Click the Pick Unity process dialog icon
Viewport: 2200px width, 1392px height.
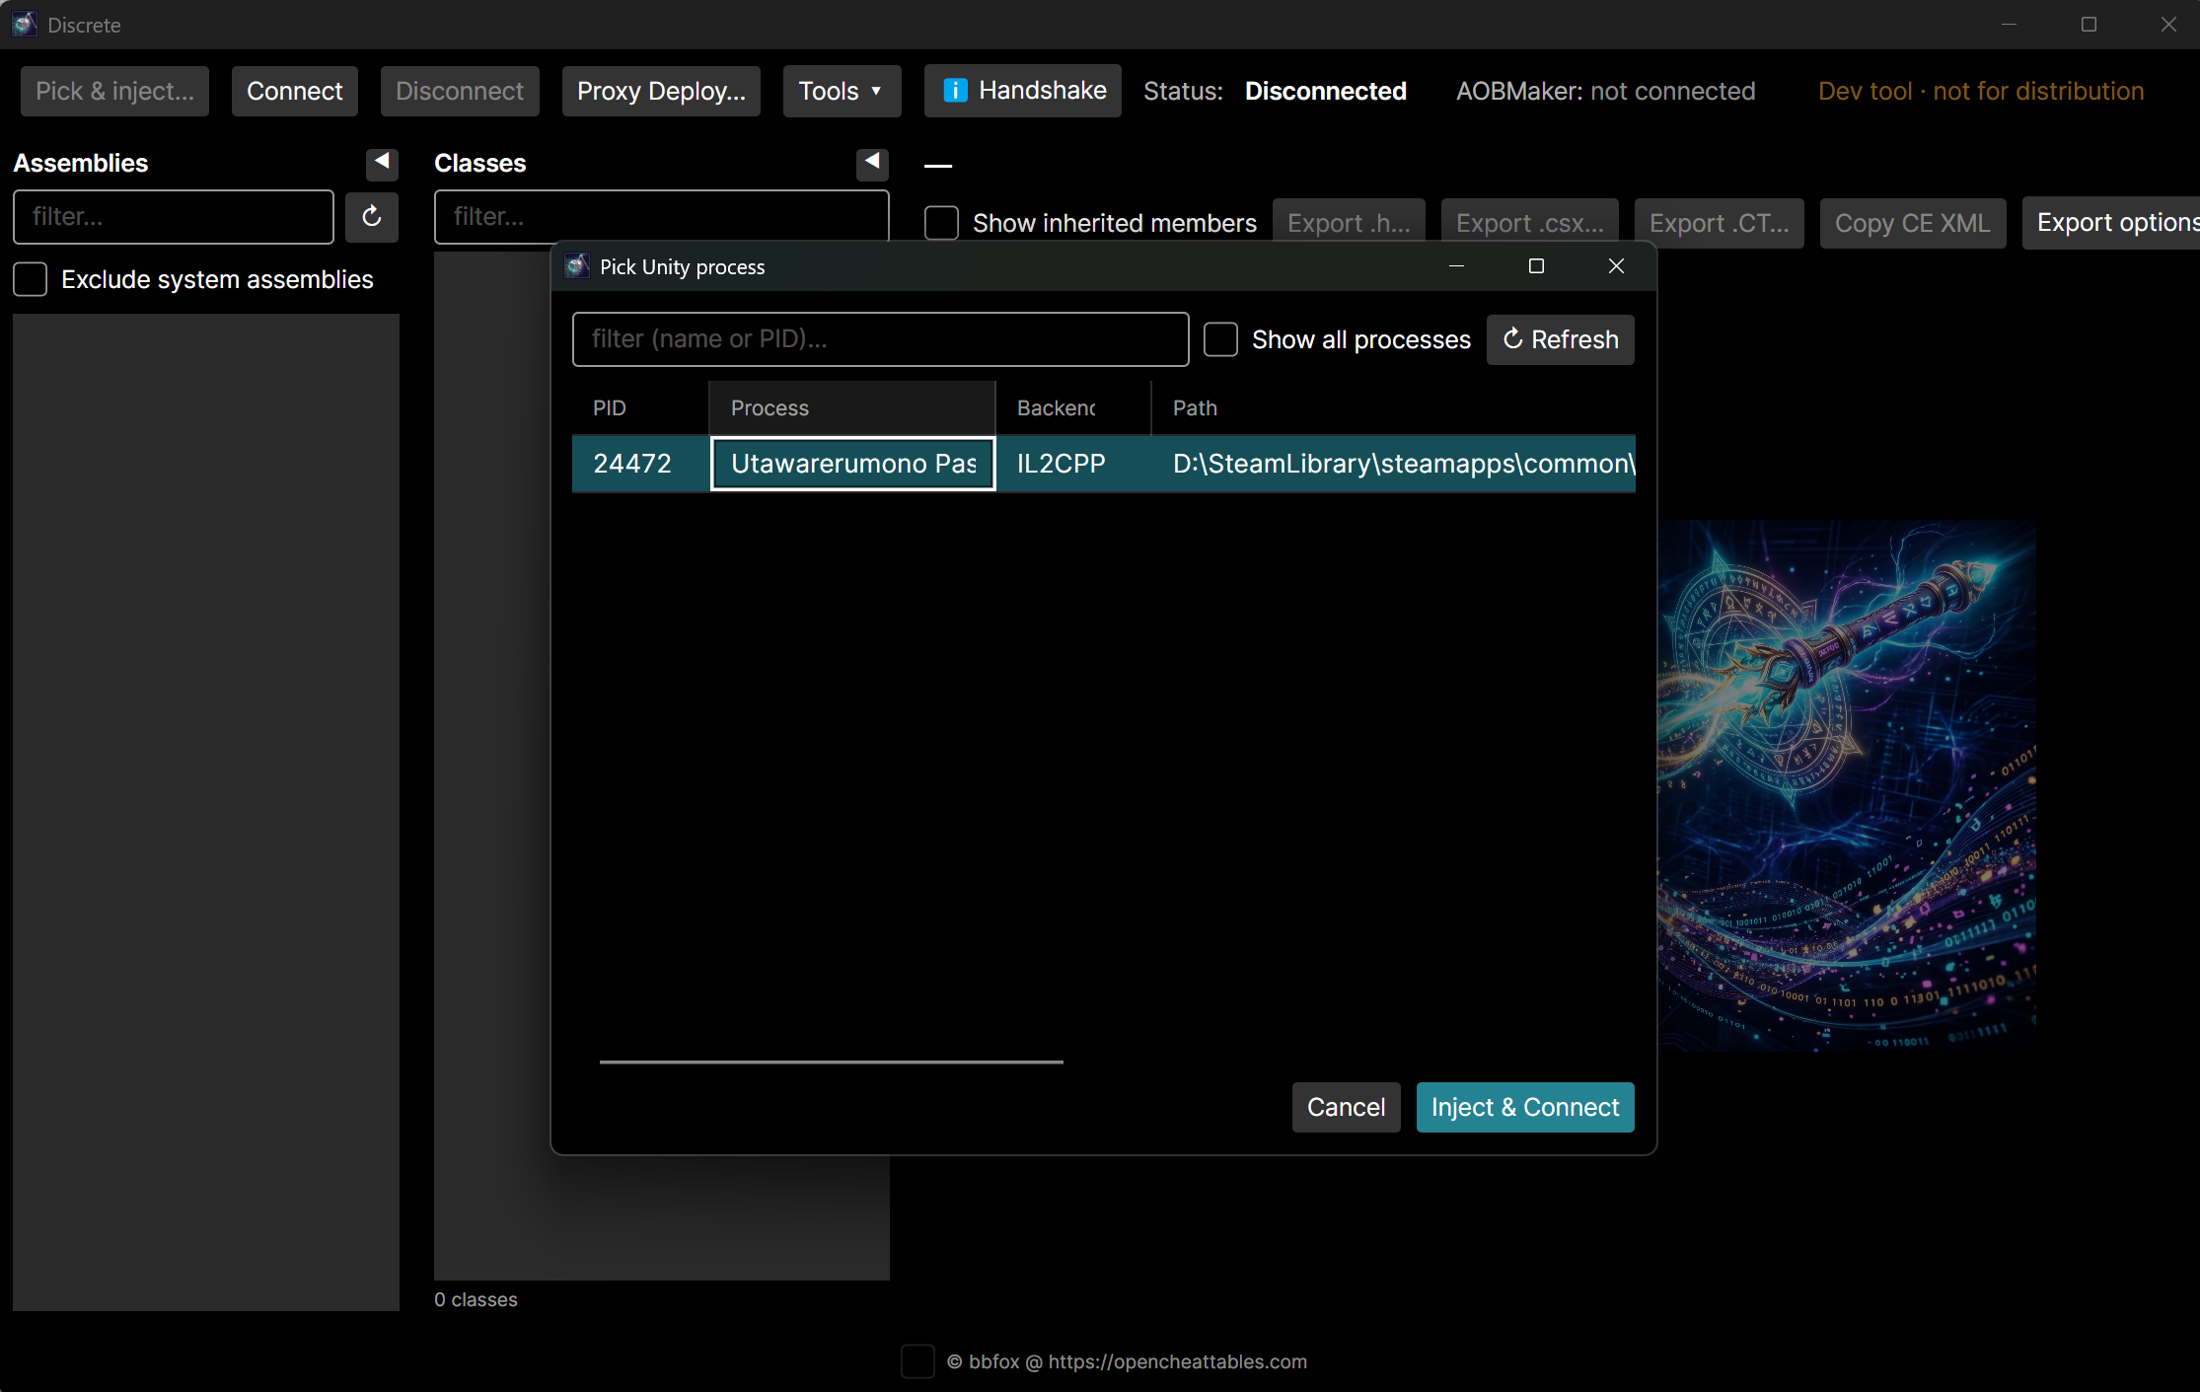[577, 266]
